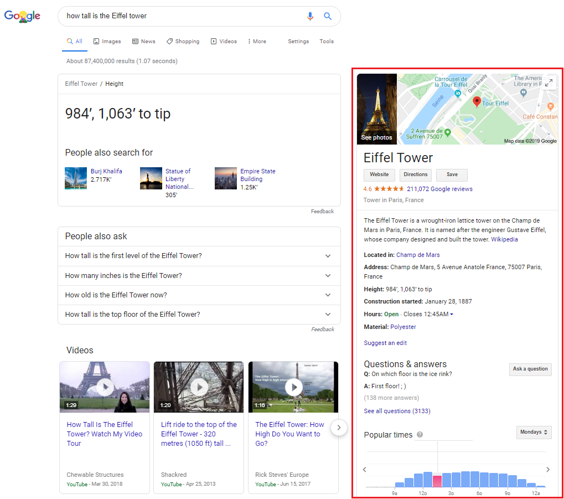This screenshot has height=499, width=564.
Task: Click the Popular times help icon
Action: pos(420,435)
